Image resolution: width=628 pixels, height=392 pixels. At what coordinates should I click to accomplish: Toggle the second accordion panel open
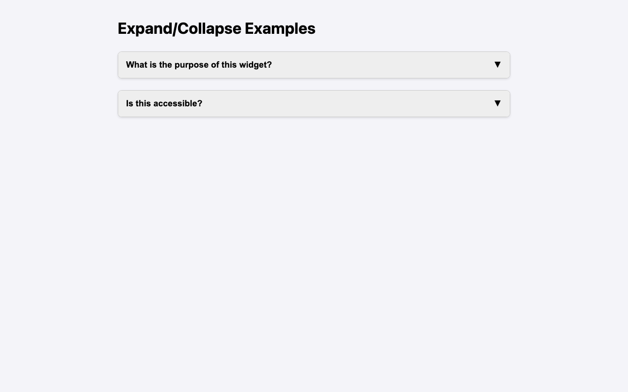[314, 103]
